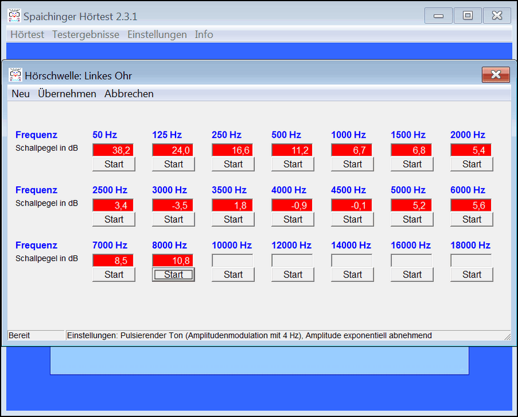Open the Info menu
Screen dimensions: 518x417
tap(204, 35)
